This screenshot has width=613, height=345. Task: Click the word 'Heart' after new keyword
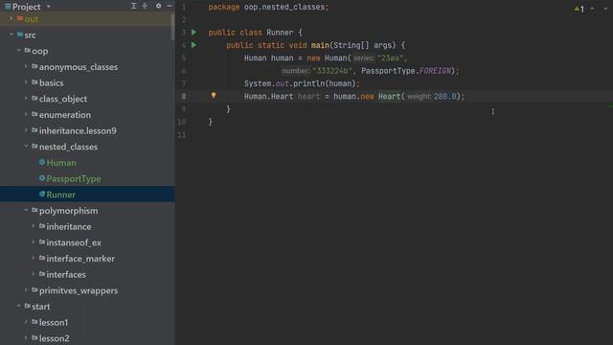point(389,96)
